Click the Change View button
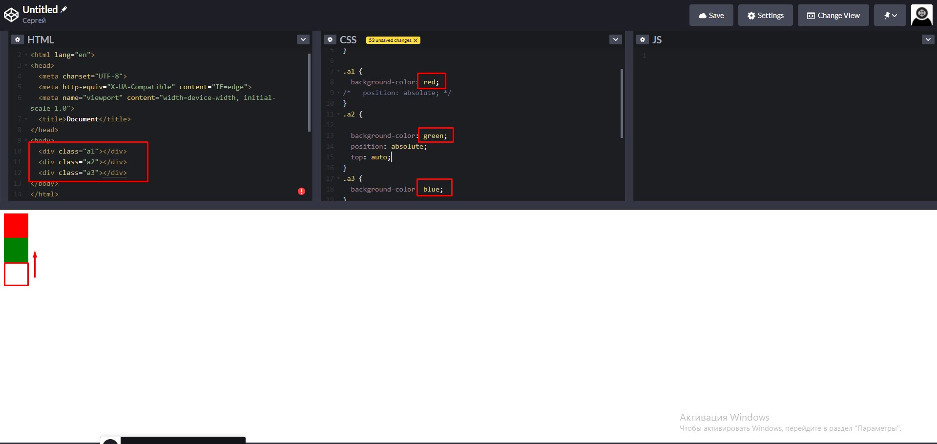 [833, 15]
